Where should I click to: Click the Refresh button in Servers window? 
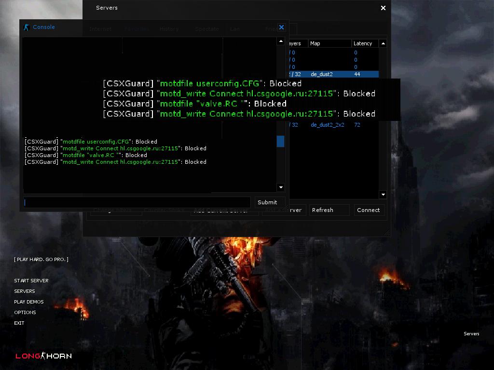tap(328, 210)
